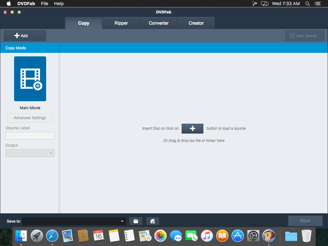The image size is (328, 246).
Task: Open iBooks from the Dock
Action: pos(222,236)
